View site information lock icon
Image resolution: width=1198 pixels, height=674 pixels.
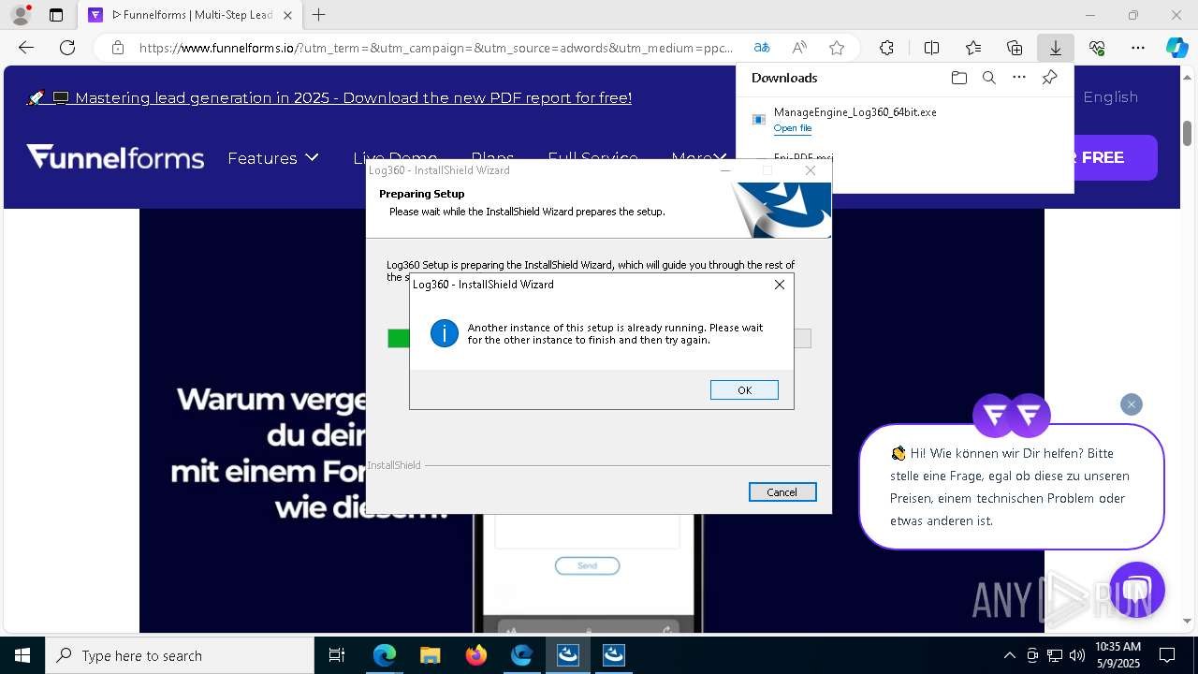click(x=118, y=48)
